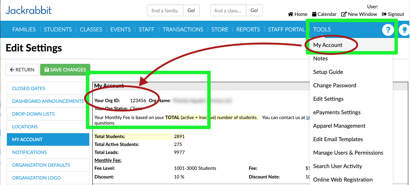Open DROP-DOWN LISTS settings section
Viewport: 410px width, 185px height.
click(x=48, y=114)
